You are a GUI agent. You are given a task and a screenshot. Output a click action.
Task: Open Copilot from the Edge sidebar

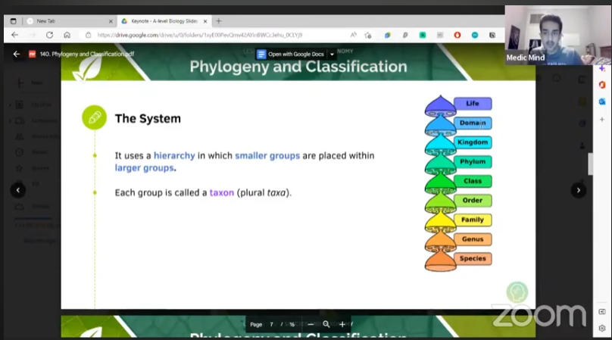(x=602, y=69)
